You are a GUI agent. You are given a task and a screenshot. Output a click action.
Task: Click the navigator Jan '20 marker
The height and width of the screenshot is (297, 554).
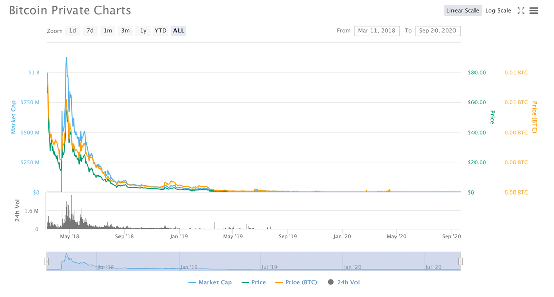[x=352, y=267]
